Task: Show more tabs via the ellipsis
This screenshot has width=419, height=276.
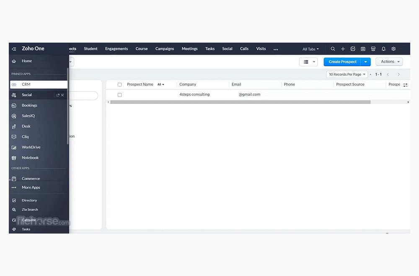Action: point(276,49)
